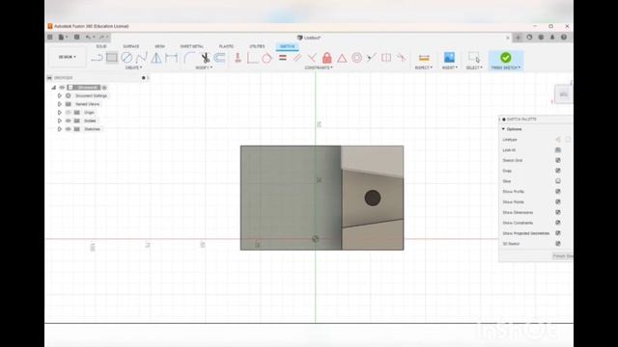
Task: Apply the Coincident constraint
Action: pos(253,58)
